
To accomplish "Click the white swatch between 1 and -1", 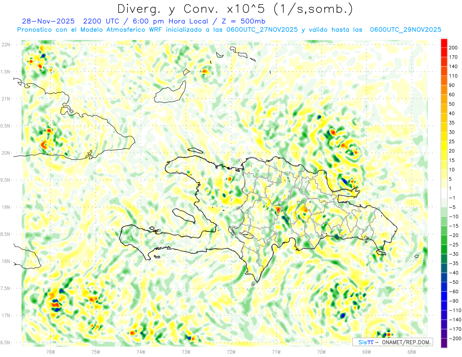I will 444,193.
